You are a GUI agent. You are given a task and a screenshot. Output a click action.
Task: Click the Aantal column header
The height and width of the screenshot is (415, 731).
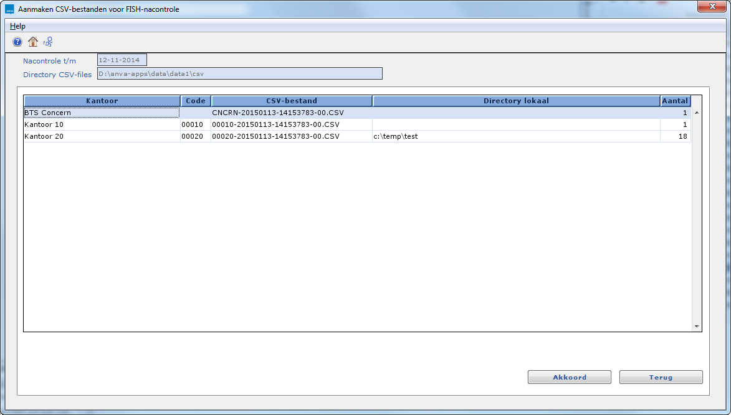pos(676,101)
